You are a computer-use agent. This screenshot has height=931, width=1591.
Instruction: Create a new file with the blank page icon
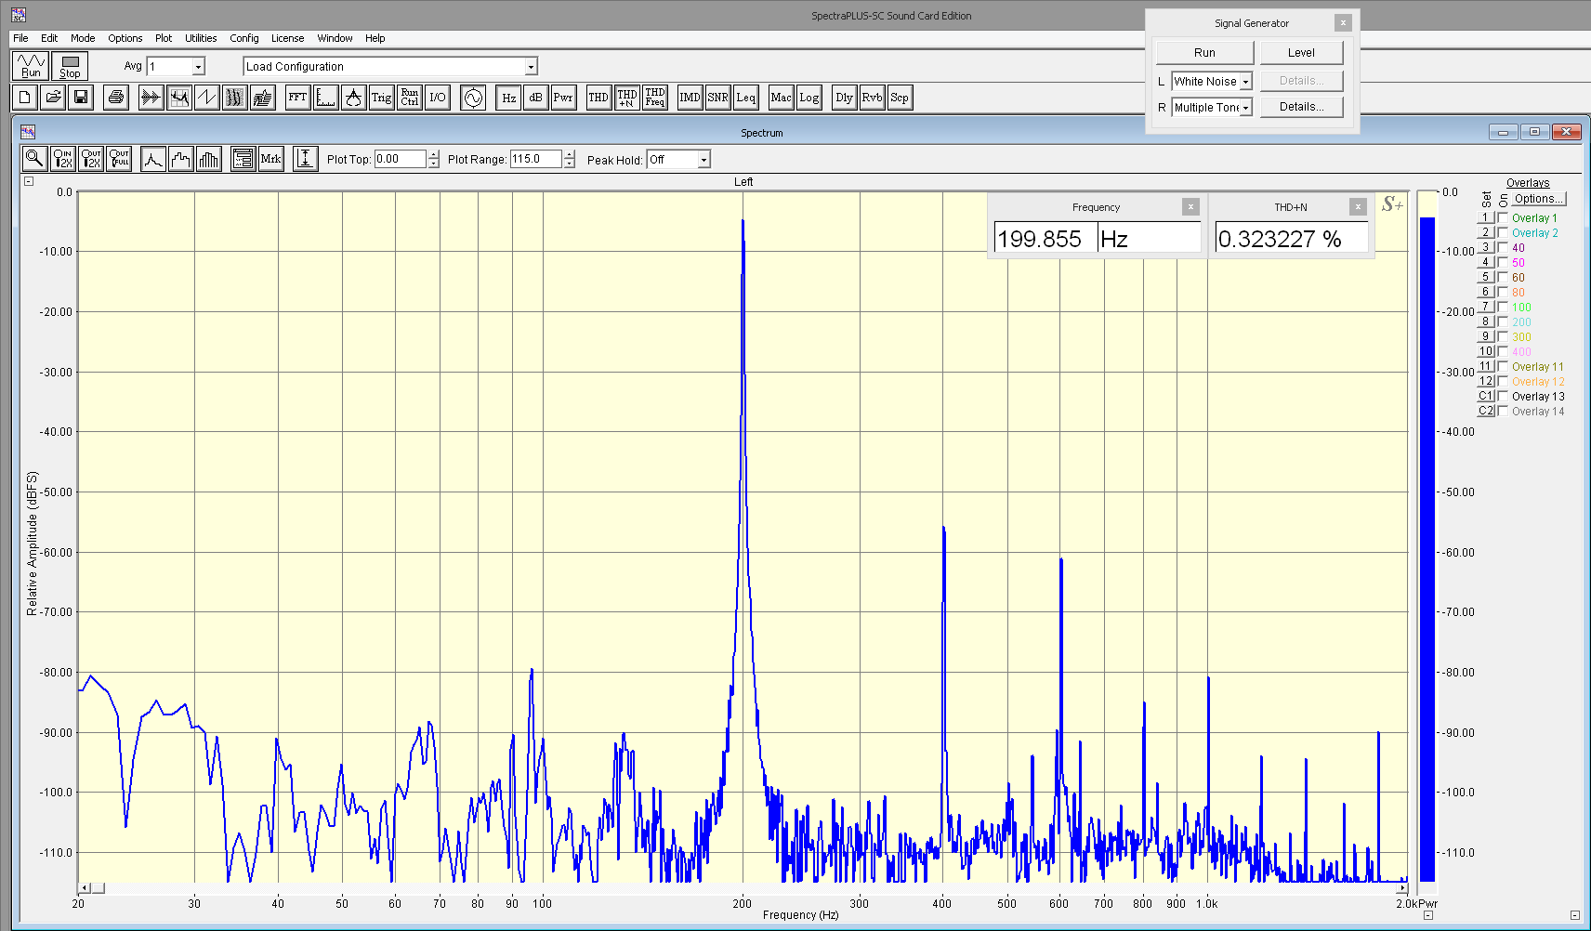click(x=25, y=97)
